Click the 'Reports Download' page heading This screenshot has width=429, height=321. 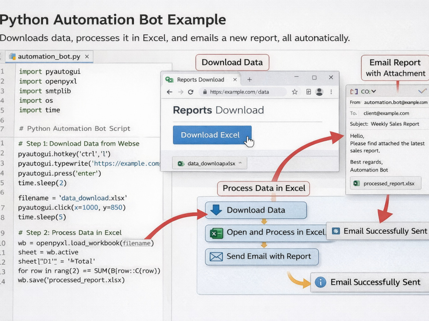coord(218,110)
